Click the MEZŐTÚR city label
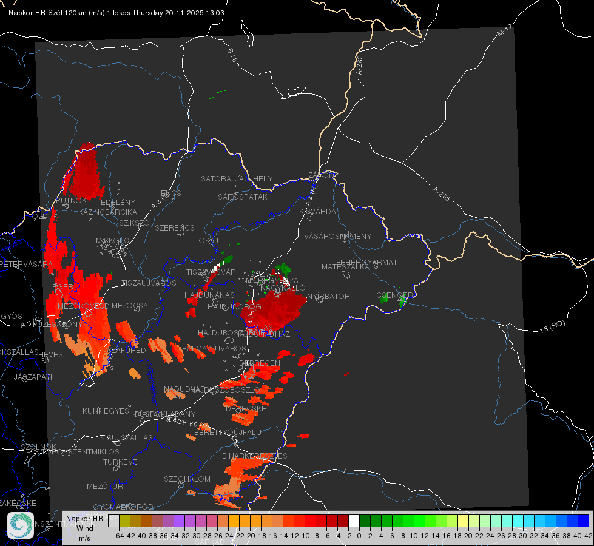Image resolution: width=594 pixels, height=546 pixels. pos(105,486)
